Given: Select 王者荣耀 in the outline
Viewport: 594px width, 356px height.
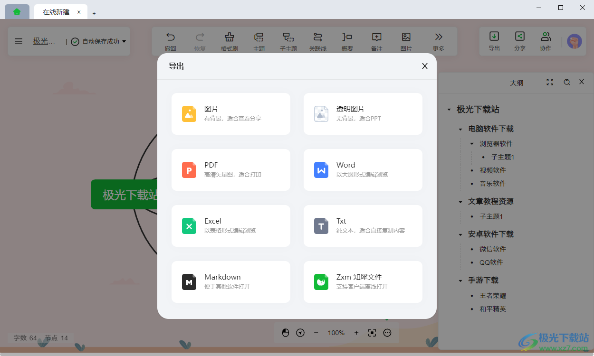Looking at the screenshot, I should pos(493,296).
